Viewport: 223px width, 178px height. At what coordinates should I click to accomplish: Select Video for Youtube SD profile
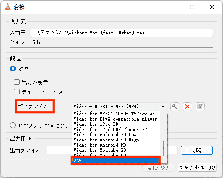[116, 150]
